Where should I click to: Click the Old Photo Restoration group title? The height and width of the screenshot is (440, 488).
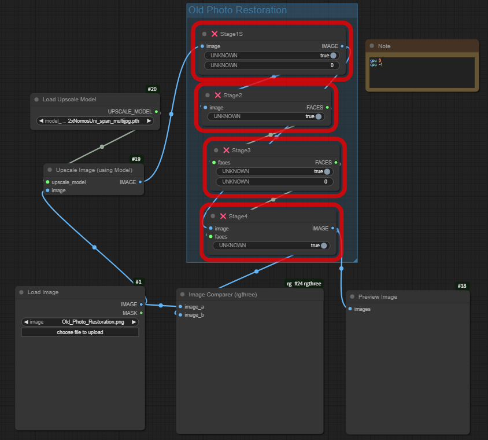coord(238,10)
